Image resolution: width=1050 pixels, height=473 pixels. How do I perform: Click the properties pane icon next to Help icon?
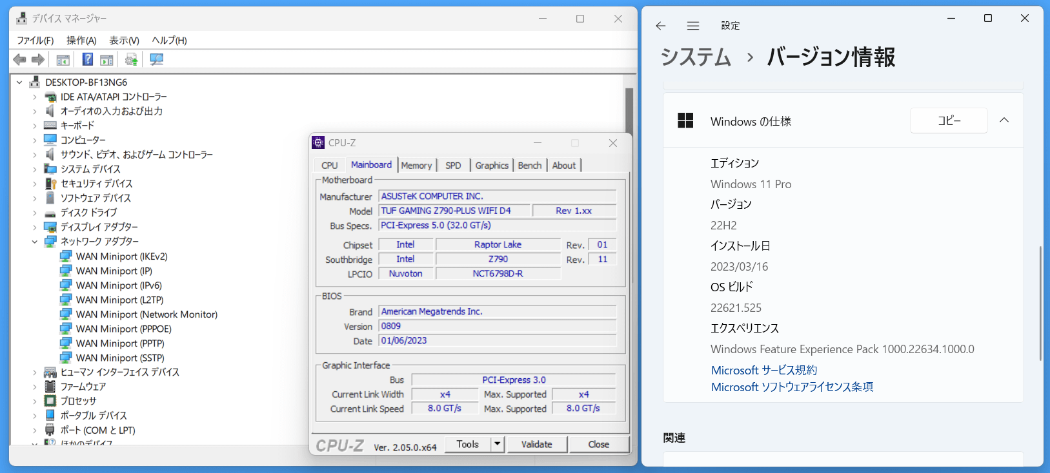coord(107,60)
